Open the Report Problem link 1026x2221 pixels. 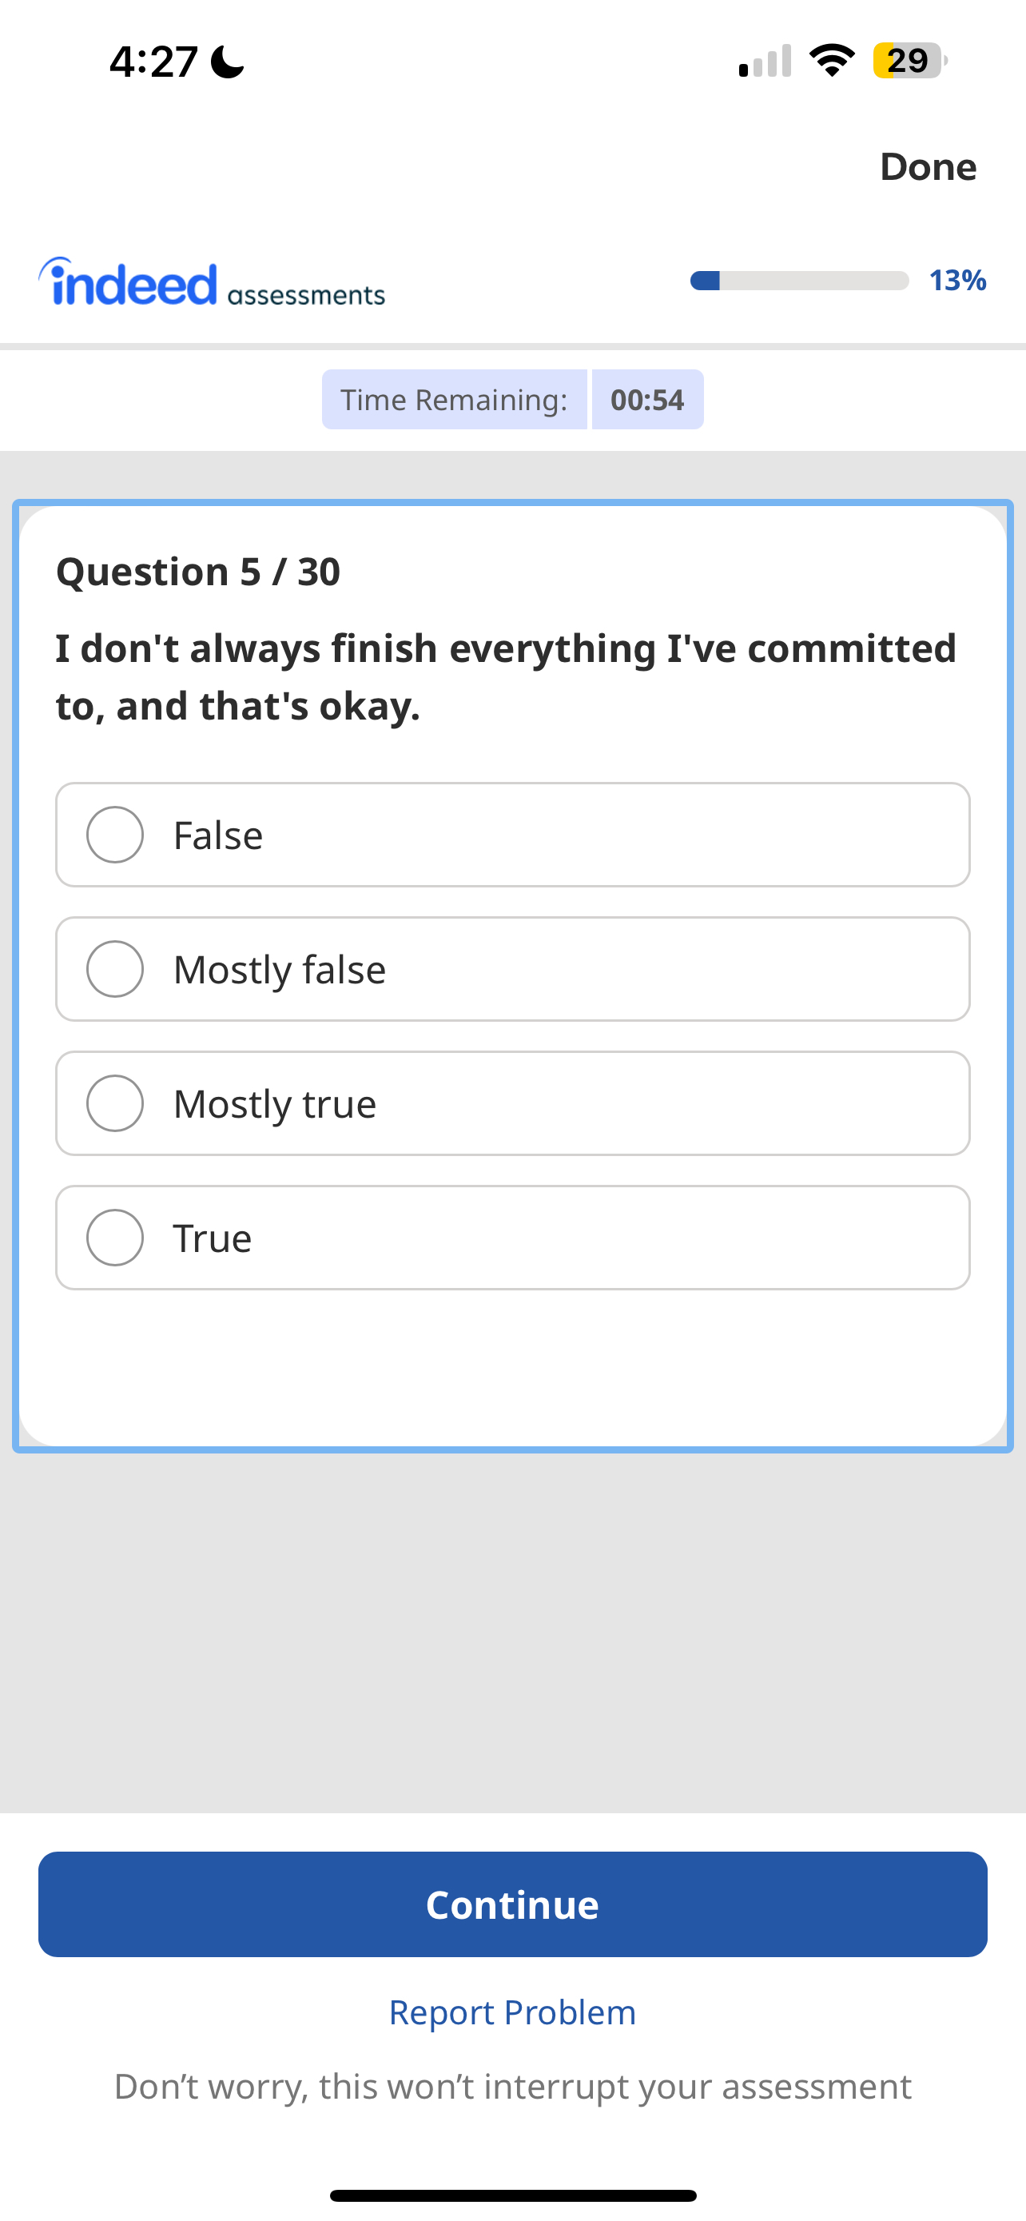click(512, 2012)
